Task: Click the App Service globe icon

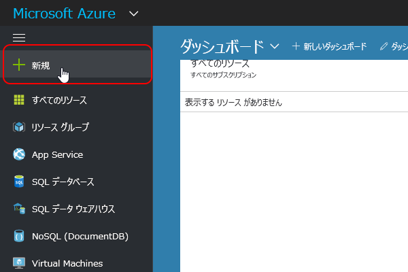Action: pyautogui.click(x=19, y=154)
